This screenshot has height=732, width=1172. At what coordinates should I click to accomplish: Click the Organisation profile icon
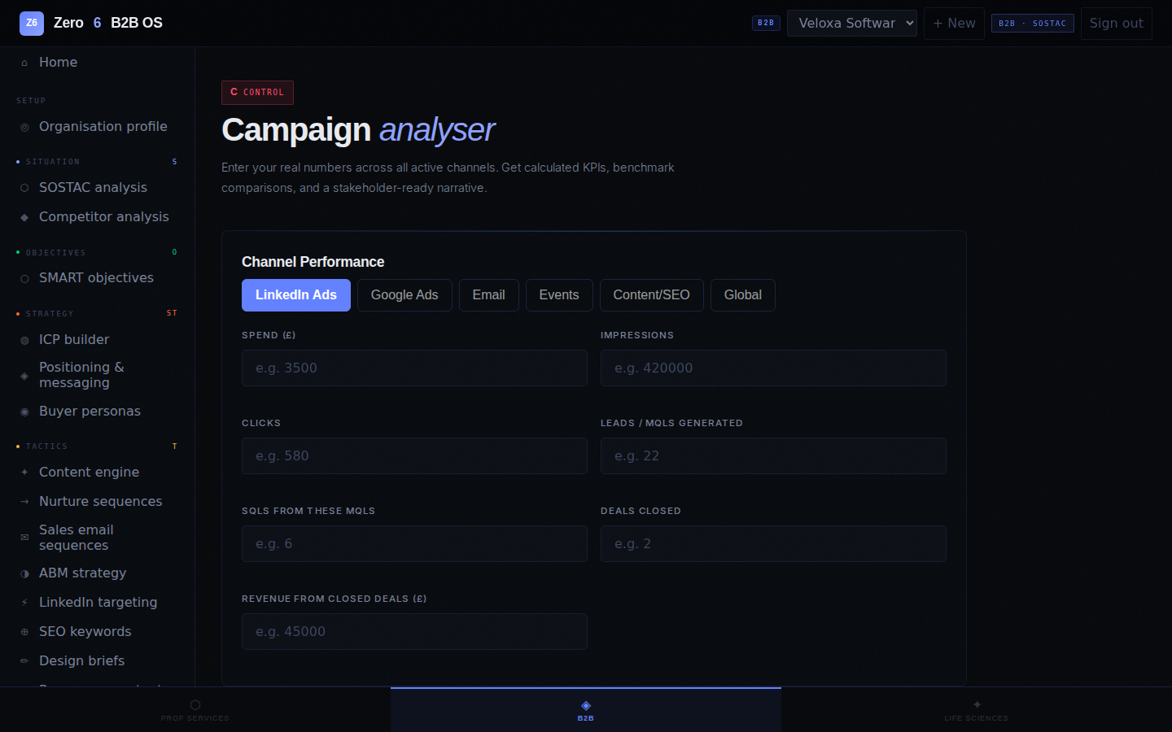(24, 127)
